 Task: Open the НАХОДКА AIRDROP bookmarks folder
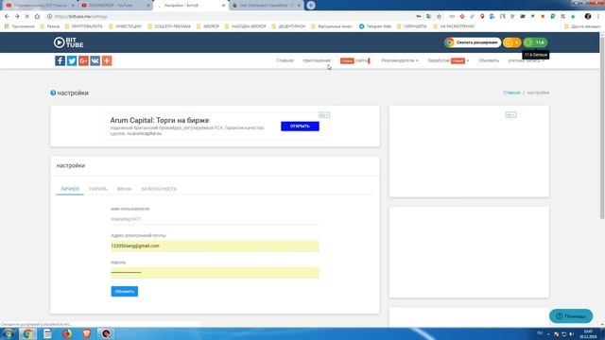point(246,26)
